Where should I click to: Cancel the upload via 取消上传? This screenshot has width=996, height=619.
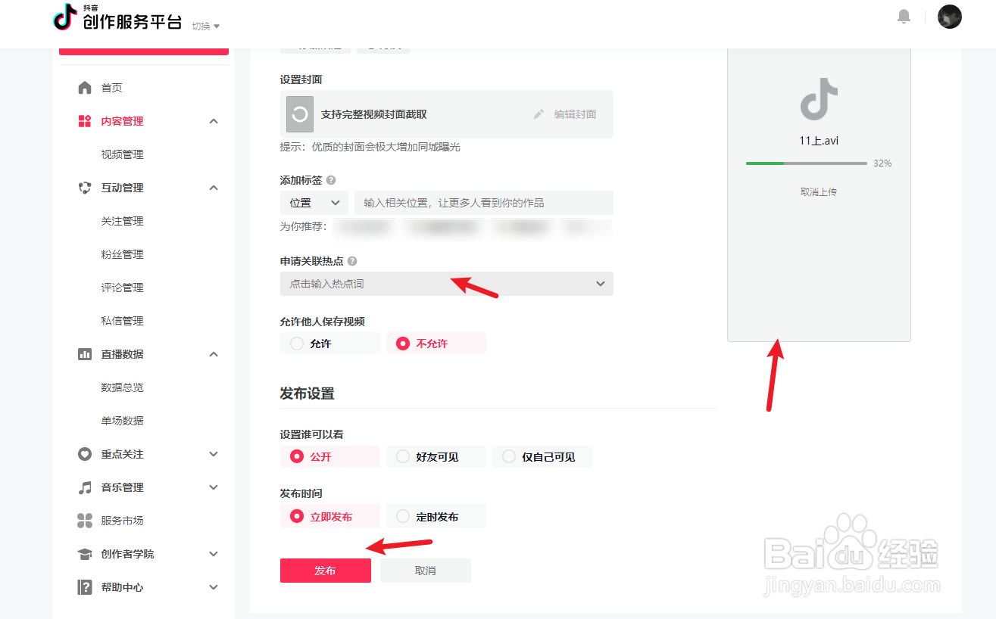click(x=819, y=191)
